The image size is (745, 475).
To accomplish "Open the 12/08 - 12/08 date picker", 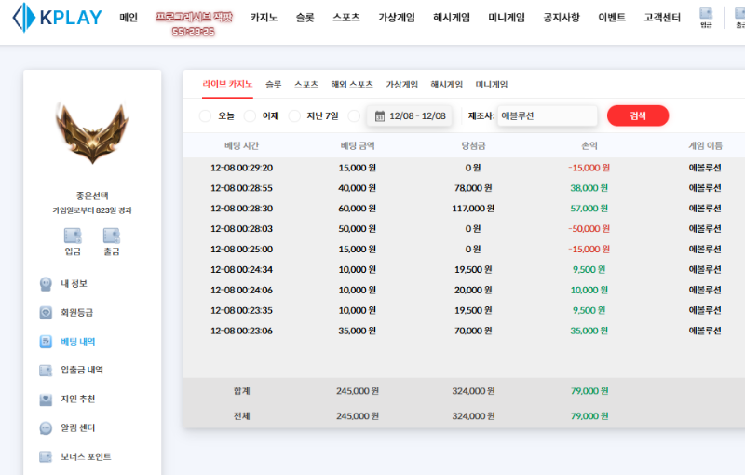I will tap(410, 115).
